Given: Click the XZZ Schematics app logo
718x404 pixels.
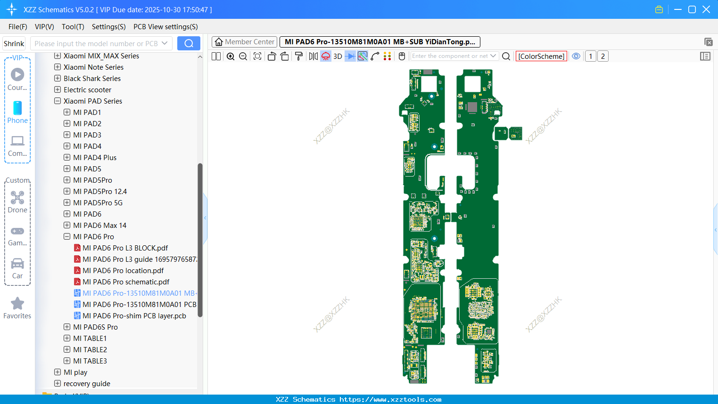Looking at the screenshot, I should [12, 9].
